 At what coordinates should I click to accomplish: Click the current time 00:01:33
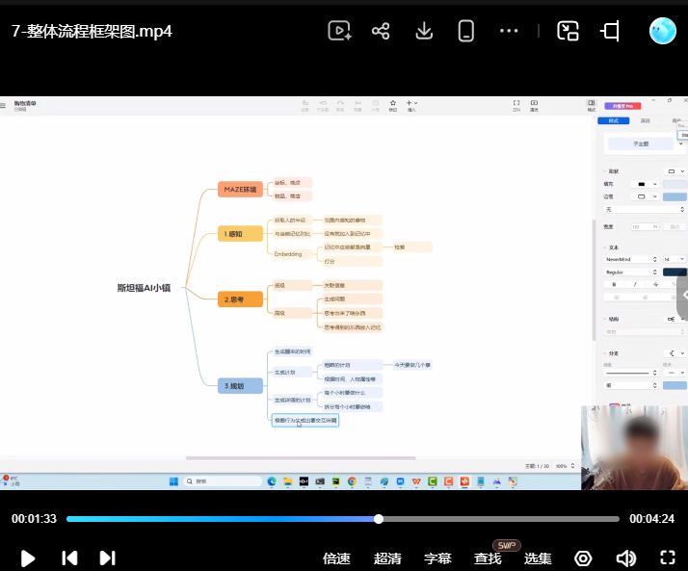pyautogui.click(x=35, y=519)
